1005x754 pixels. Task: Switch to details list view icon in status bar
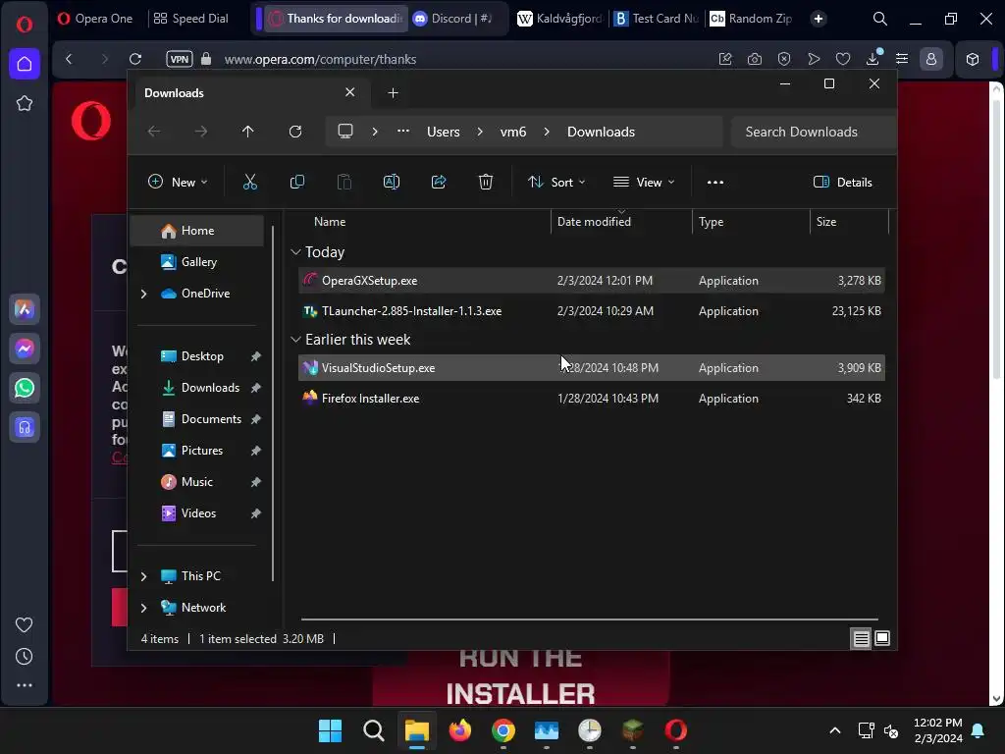point(861,638)
